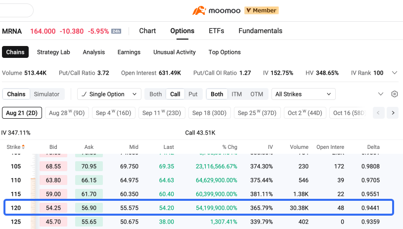Open the All Strikes dropdown
The height and width of the screenshot is (229, 403).
[x=303, y=94]
